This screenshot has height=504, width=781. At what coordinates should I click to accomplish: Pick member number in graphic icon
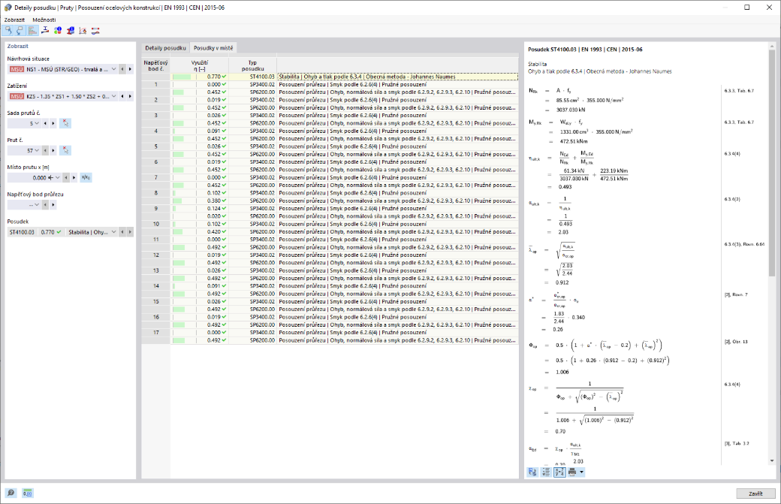click(65, 150)
